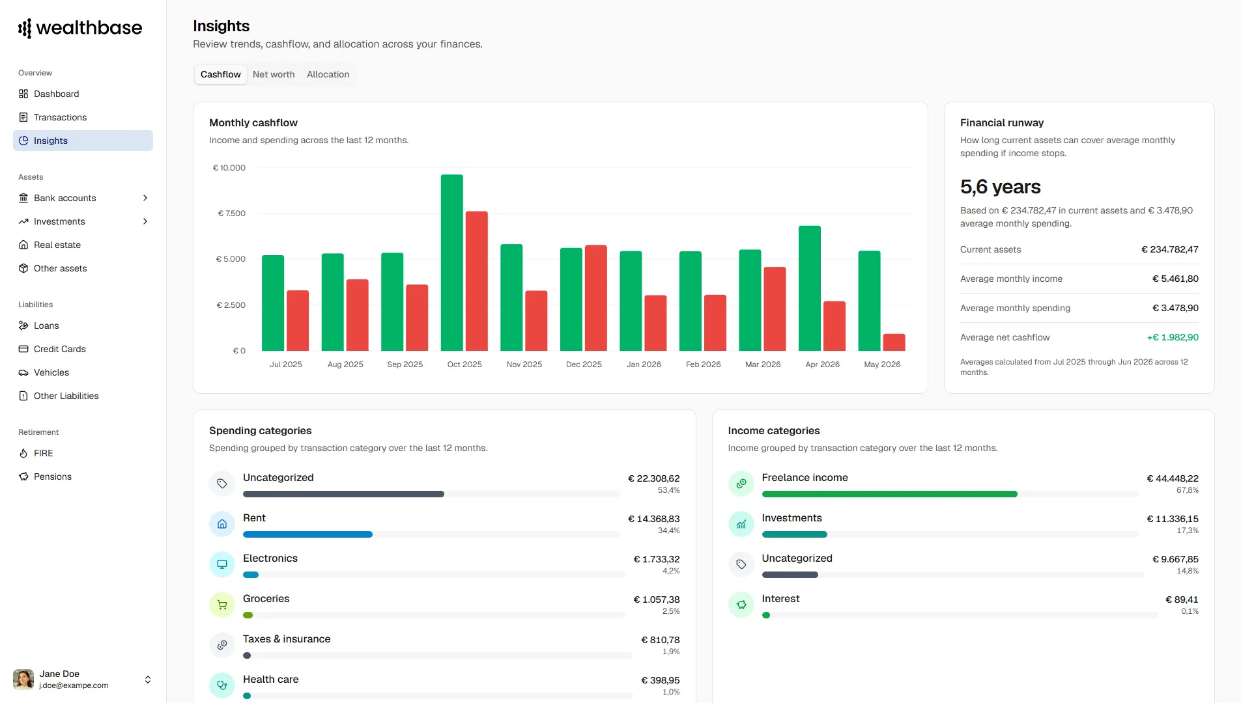Switch to the Cashflow tab
Screen dimensions: 1241x703
coord(220,74)
